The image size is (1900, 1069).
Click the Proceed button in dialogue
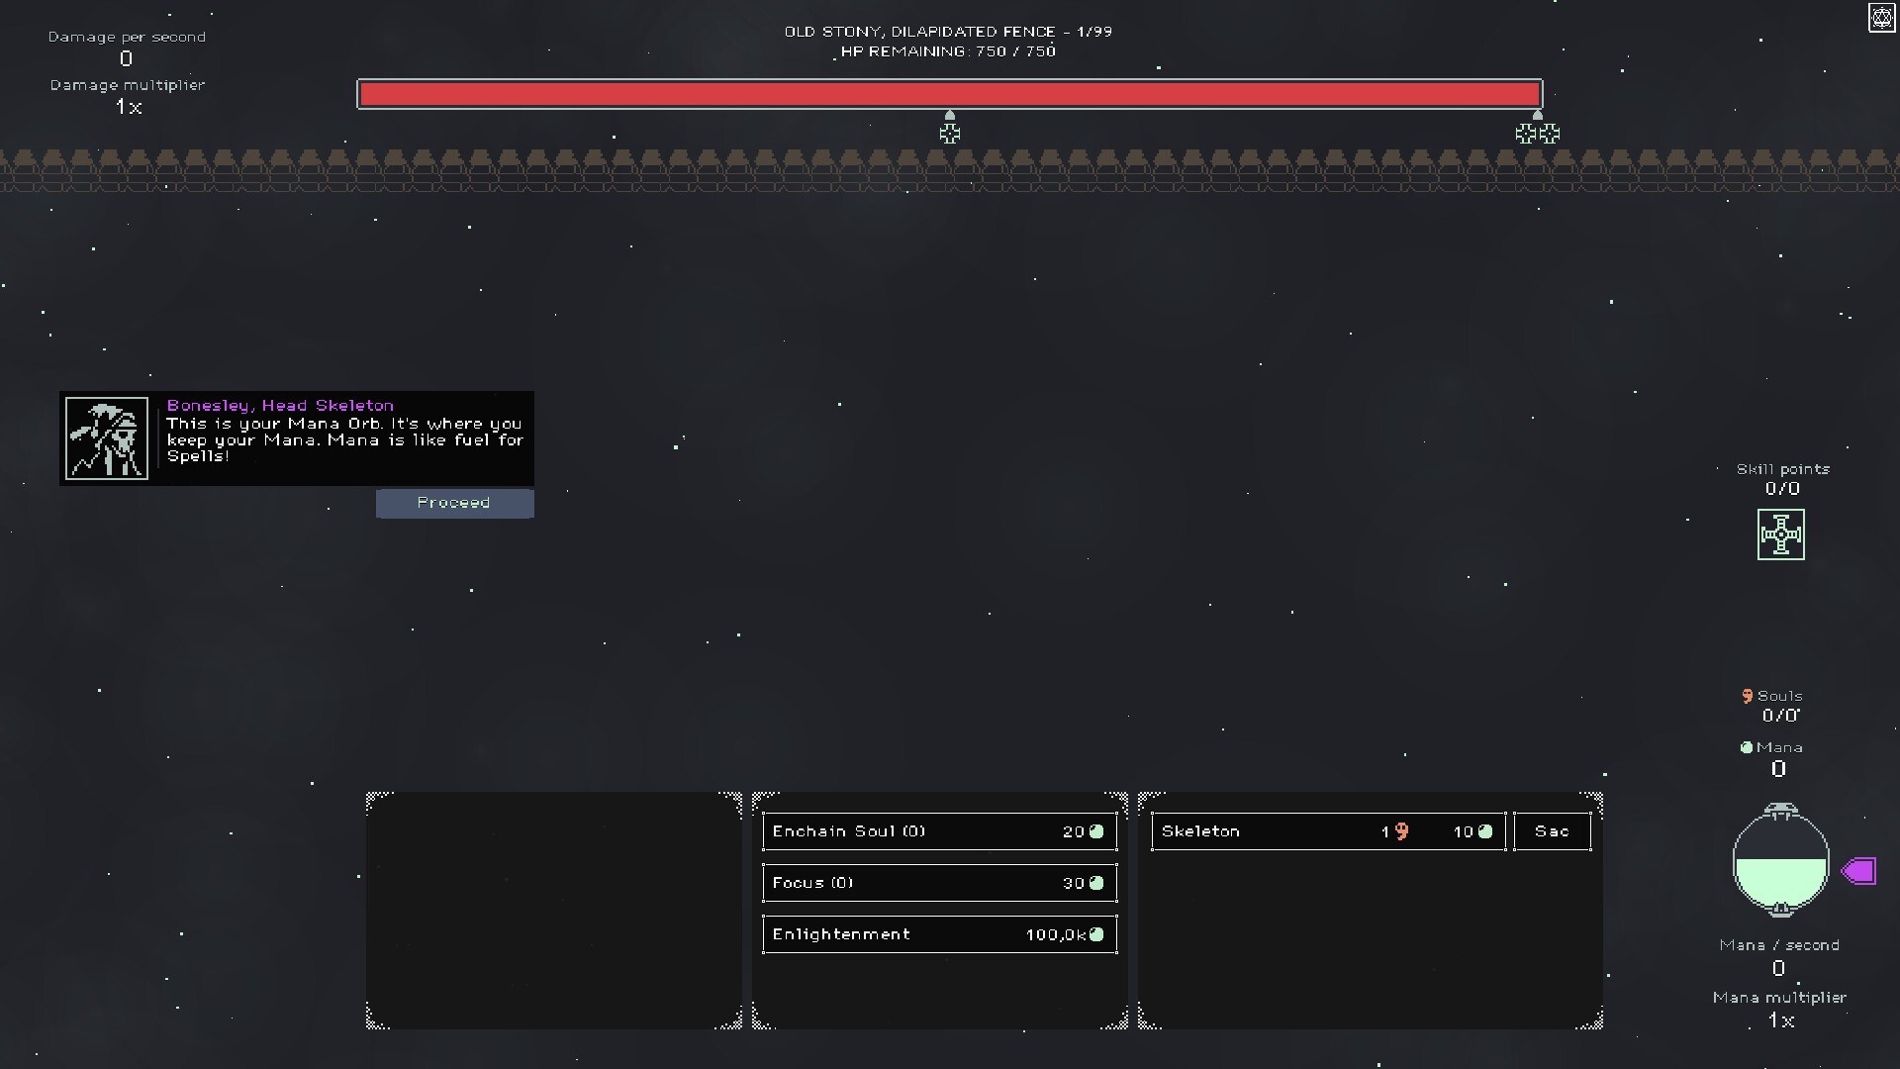click(454, 503)
